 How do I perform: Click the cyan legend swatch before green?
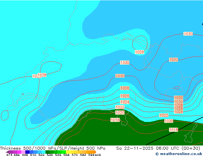(x=44, y=152)
